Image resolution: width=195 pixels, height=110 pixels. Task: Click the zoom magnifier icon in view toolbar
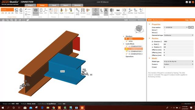(12, 20)
